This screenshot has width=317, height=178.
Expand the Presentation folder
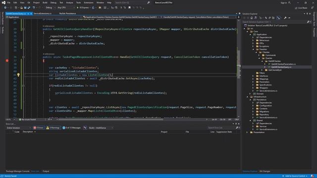pyautogui.click(x=247, y=133)
